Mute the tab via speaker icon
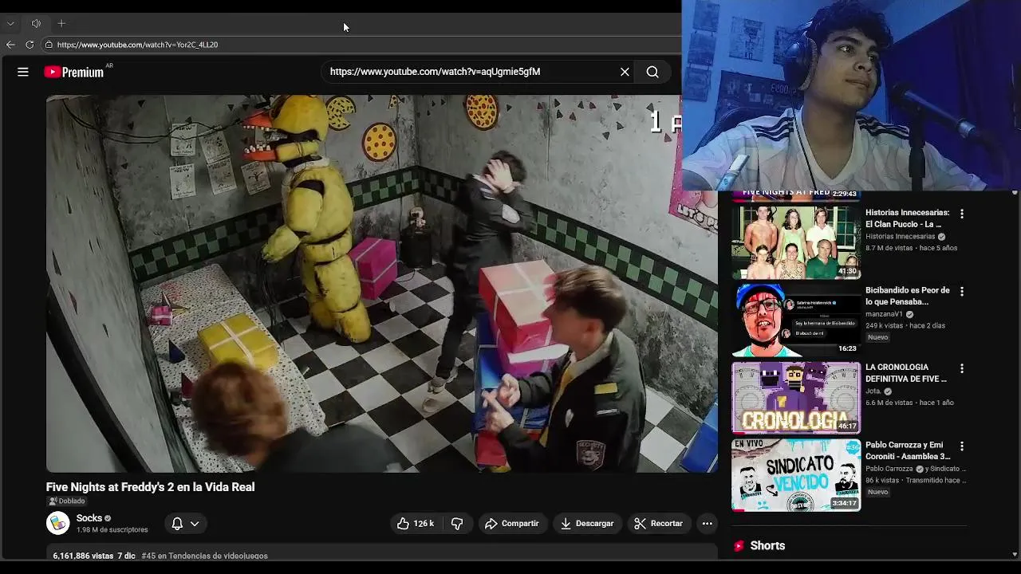 click(36, 24)
